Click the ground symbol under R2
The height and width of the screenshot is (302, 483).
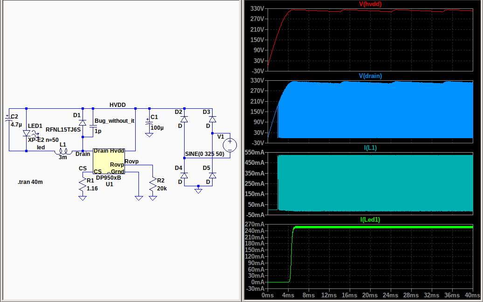point(153,198)
